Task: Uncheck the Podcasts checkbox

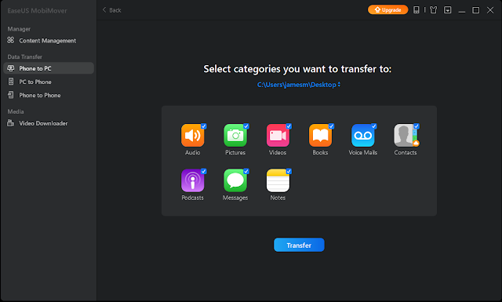Action: (x=204, y=171)
